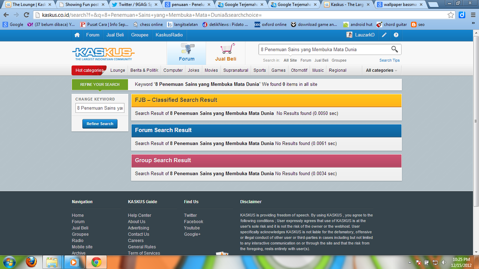Open Windows Start button
The image size is (479, 269).
(x=10, y=262)
